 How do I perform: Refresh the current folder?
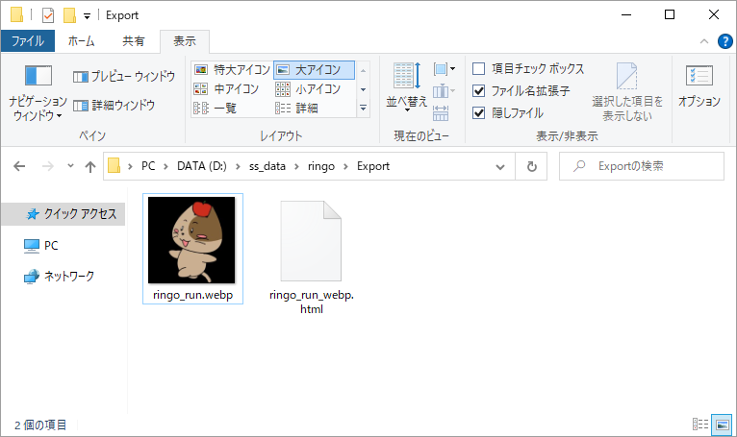click(x=532, y=166)
